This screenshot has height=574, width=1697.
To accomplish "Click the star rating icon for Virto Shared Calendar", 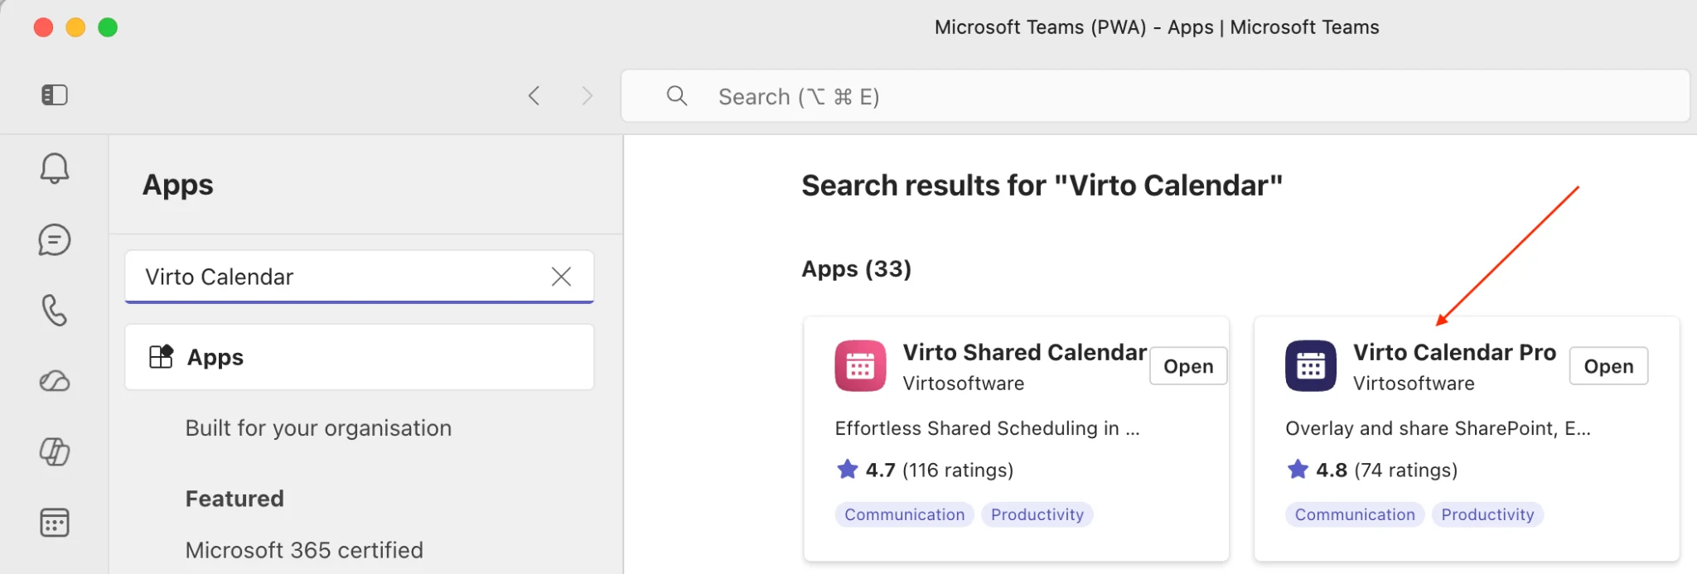I will pyautogui.click(x=847, y=470).
